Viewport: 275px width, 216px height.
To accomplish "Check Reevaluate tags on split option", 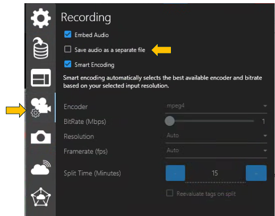I will [170, 193].
